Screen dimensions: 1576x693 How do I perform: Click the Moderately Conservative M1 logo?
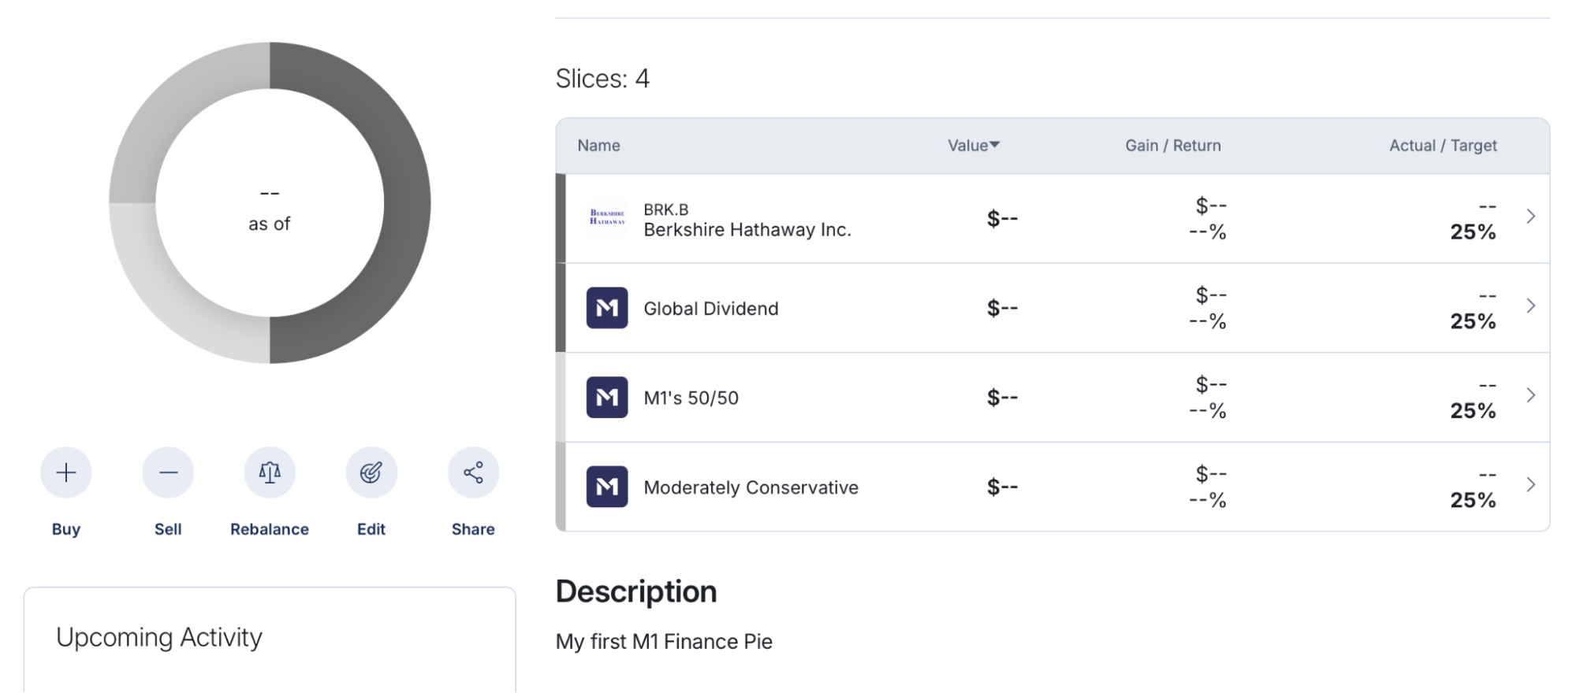point(607,487)
